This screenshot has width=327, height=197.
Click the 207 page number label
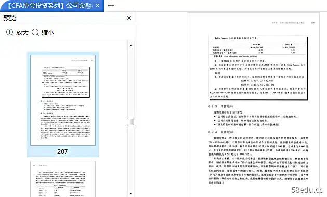[x=63, y=151]
